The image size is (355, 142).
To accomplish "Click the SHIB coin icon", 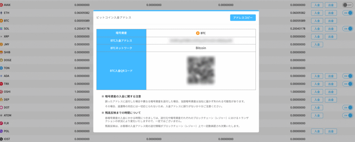I will (2, 52).
